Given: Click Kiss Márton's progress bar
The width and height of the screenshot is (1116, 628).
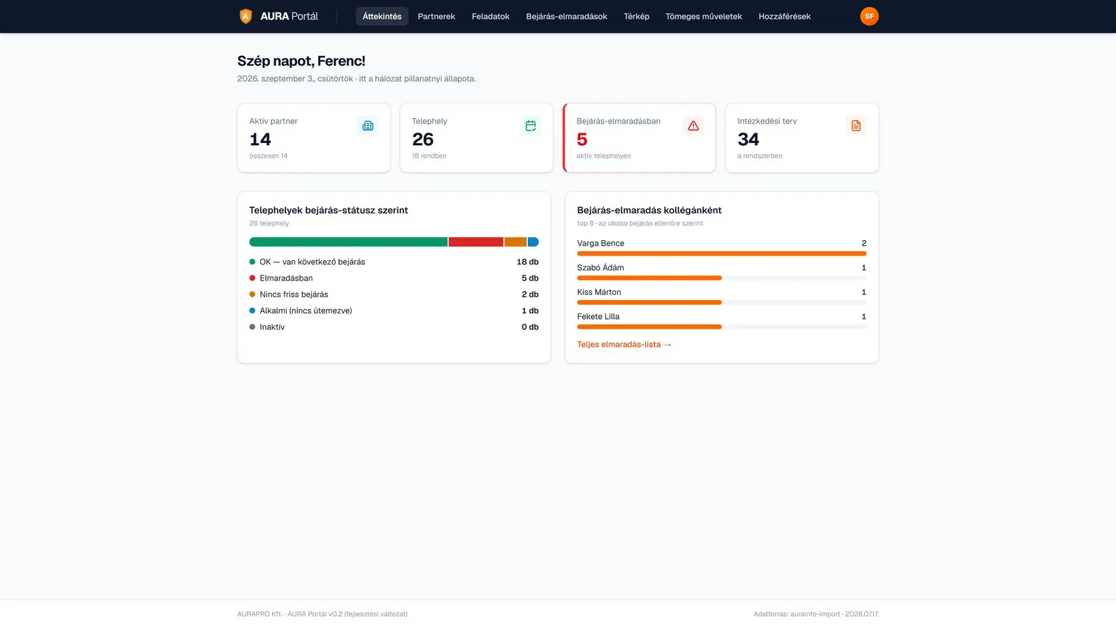Looking at the screenshot, I should click(x=722, y=303).
